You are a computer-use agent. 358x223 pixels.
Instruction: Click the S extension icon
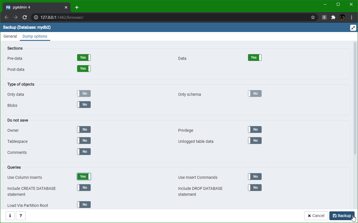pos(324,17)
